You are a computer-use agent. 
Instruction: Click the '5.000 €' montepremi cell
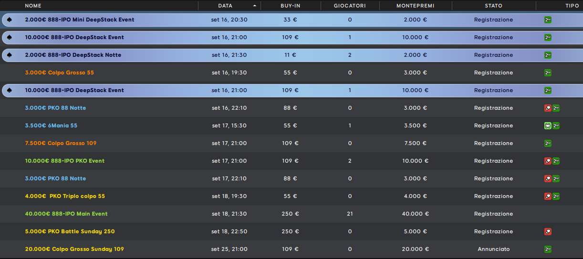[x=415, y=232]
